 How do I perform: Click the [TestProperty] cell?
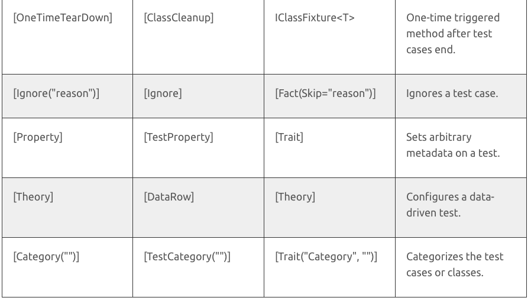point(179,137)
